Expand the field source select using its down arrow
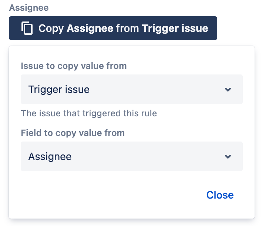262x226 pixels. click(x=228, y=157)
